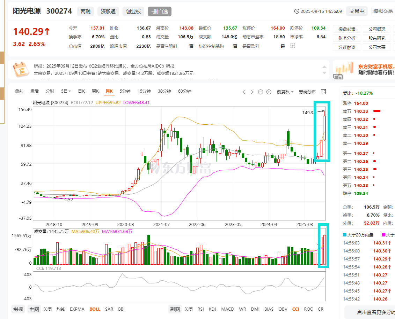Select EXPMA main indicator
The image size is (395, 319).
pos(77,309)
